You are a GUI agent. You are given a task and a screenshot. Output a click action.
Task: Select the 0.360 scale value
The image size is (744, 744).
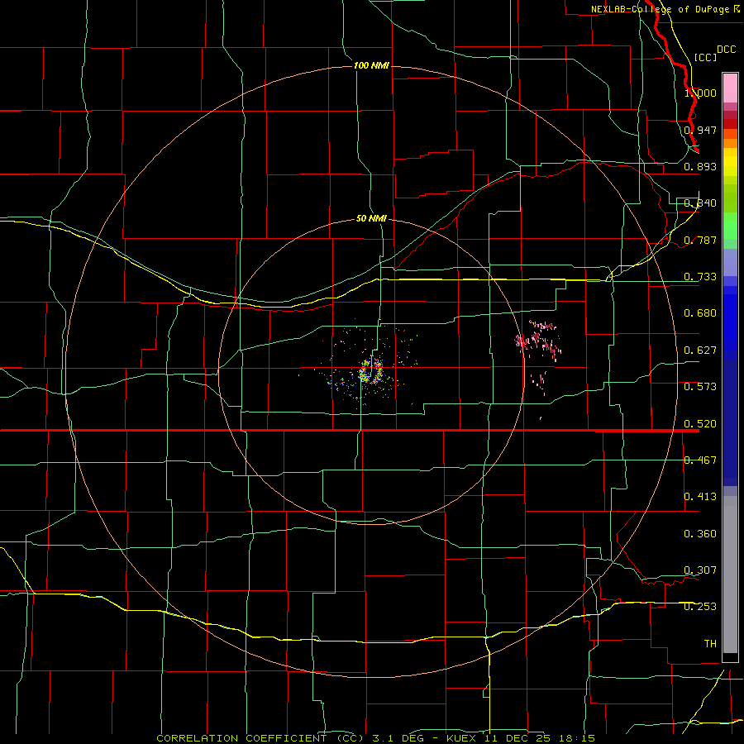click(700, 534)
